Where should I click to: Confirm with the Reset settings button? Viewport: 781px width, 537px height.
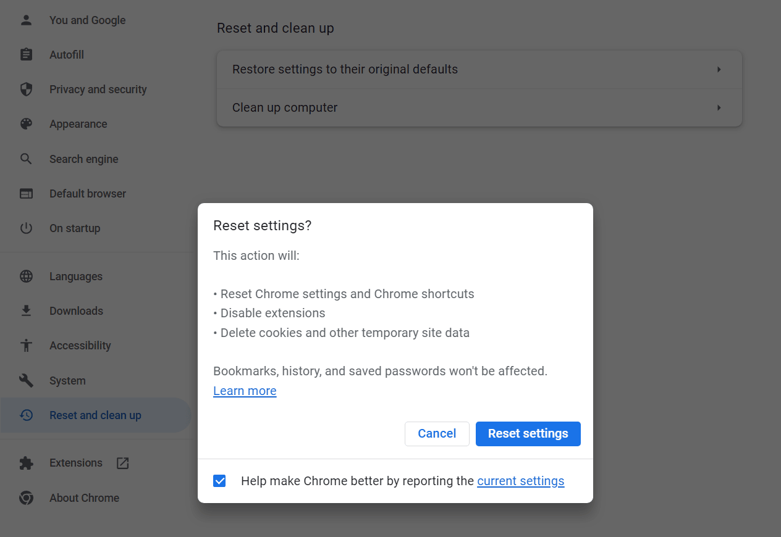pyautogui.click(x=528, y=433)
